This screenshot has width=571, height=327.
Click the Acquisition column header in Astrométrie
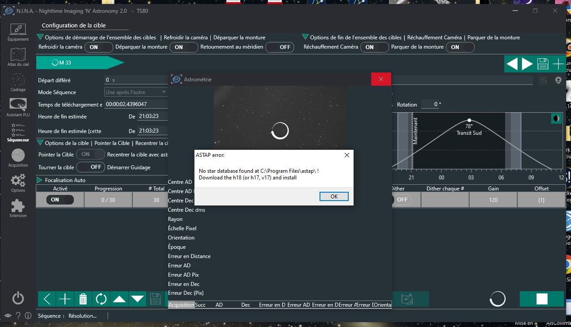point(181,305)
